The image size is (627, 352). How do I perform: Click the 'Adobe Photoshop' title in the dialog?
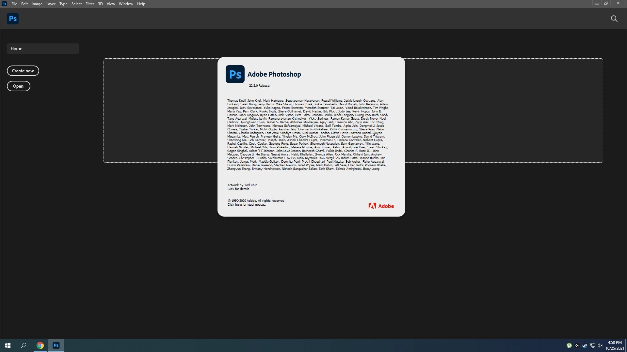coord(274,74)
